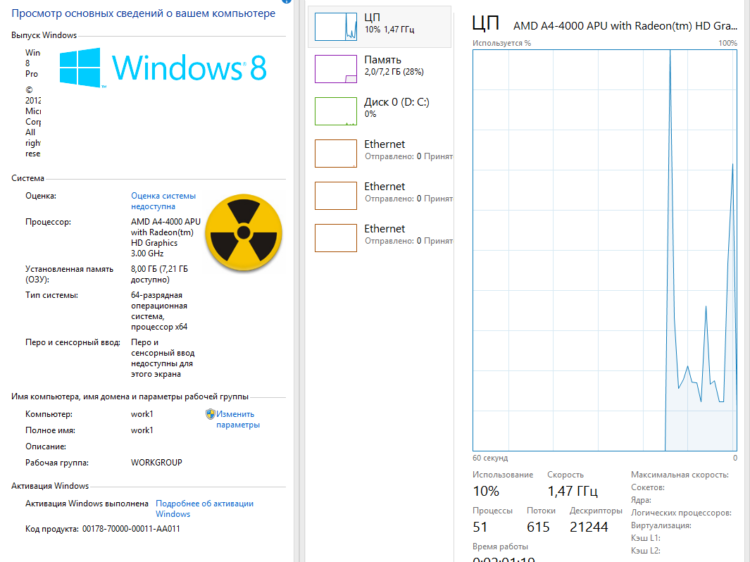Click the full name value work1
Image resolution: width=750 pixels, height=562 pixels.
[142, 430]
